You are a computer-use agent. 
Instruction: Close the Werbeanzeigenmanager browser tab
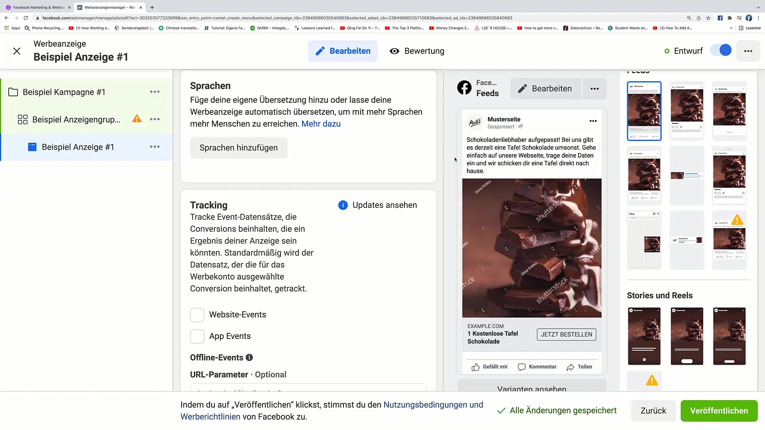(x=141, y=7)
